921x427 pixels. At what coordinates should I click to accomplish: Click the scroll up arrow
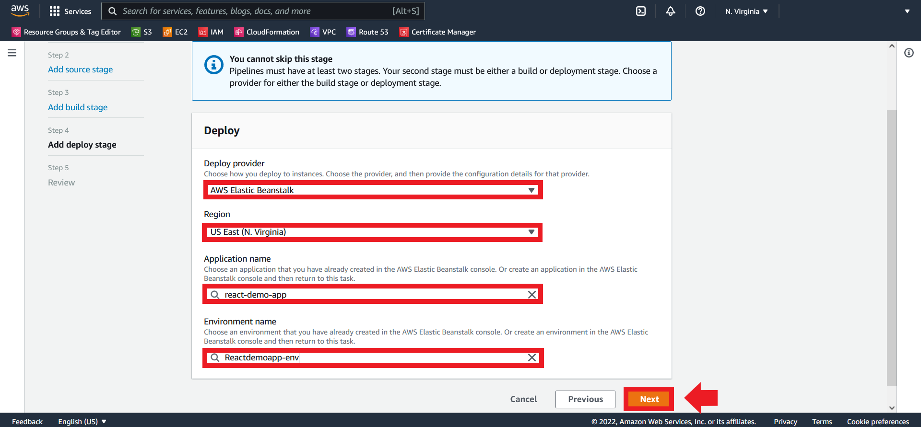pos(892,46)
